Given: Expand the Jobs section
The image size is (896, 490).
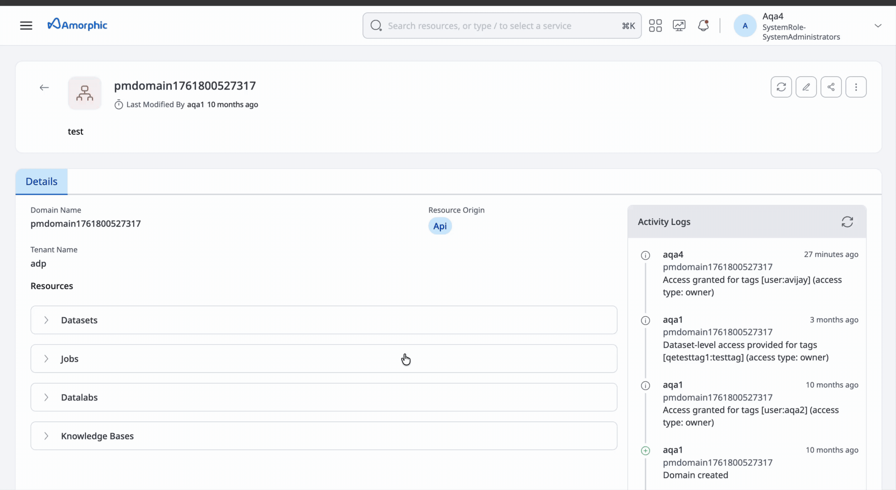Looking at the screenshot, I should 324,358.
